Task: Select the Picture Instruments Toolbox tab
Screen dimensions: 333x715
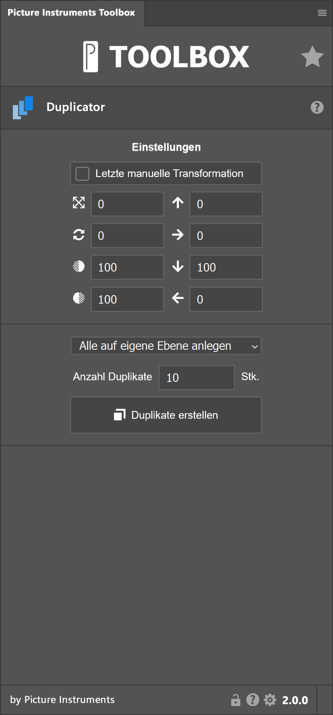Action: (71, 13)
